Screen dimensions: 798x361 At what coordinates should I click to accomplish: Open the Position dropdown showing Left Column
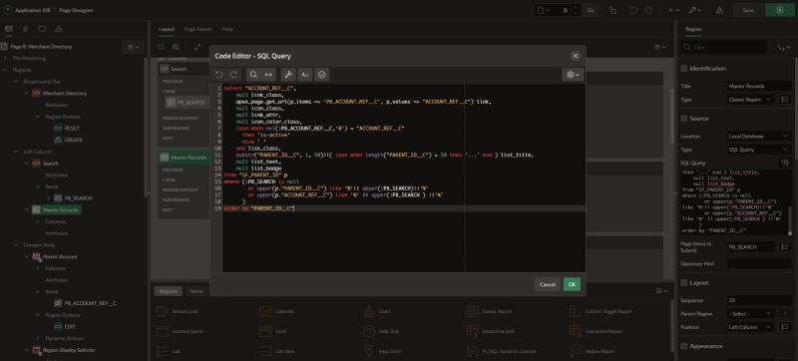coord(751,327)
